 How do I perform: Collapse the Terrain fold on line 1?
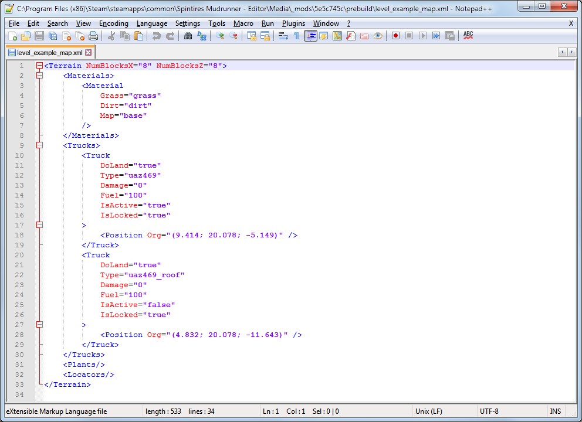coord(39,66)
